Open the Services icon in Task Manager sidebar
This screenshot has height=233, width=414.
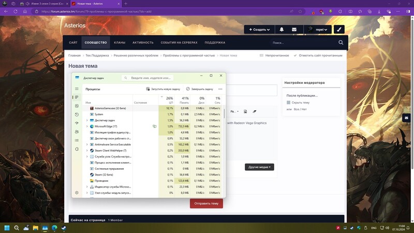point(77,149)
